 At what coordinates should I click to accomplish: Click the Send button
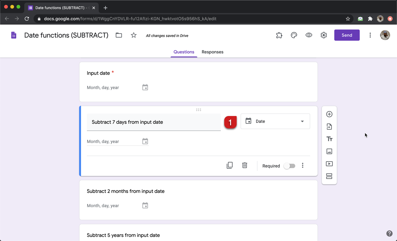click(x=347, y=35)
